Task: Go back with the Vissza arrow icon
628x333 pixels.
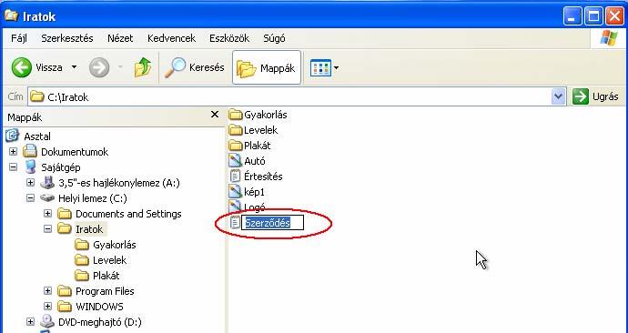Action: [21, 67]
